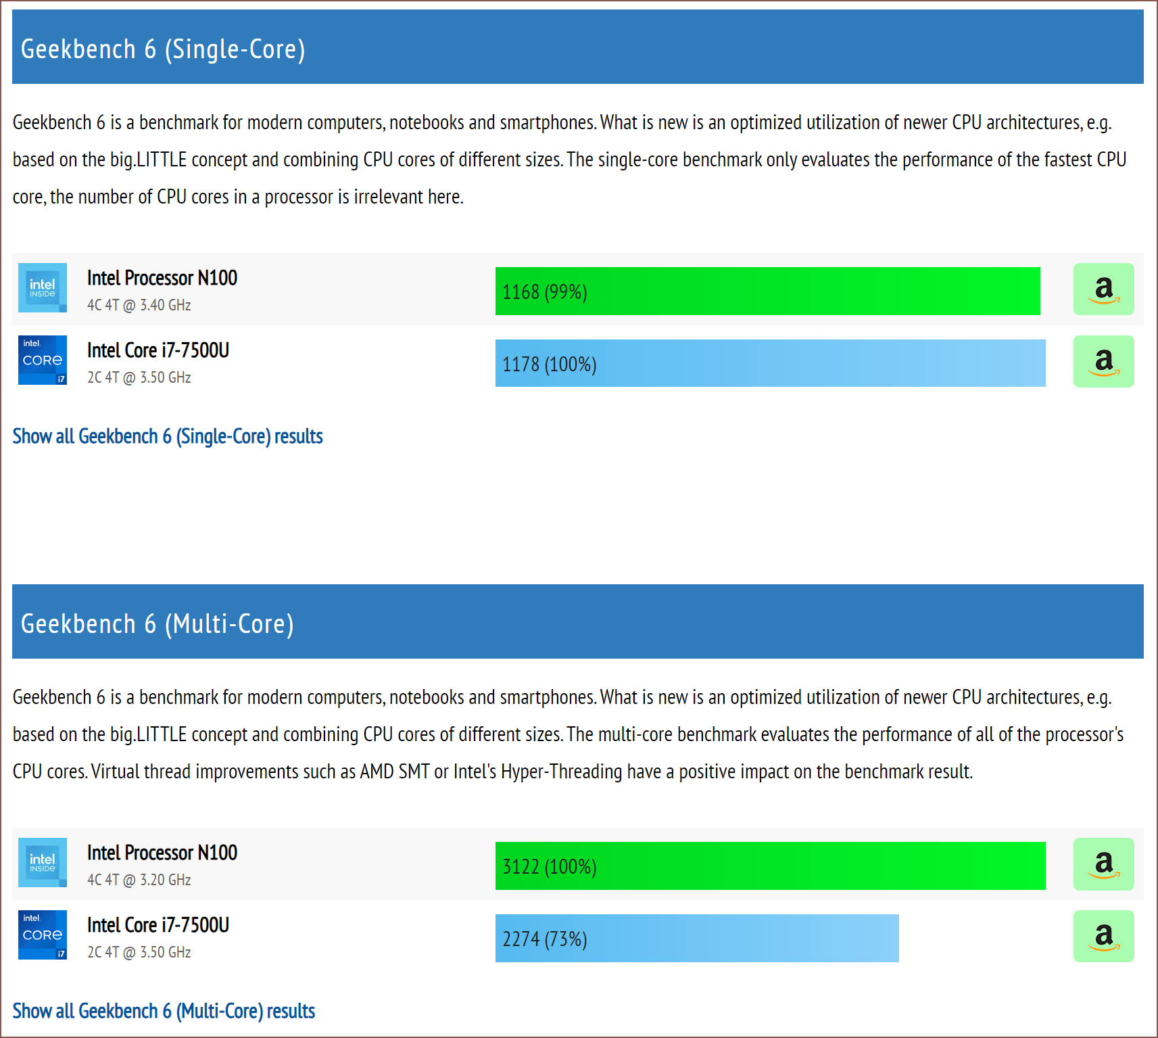Open Intel Processor N100 at 3.20 GHz
The image size is (1158, 1038).
(162, 853)
